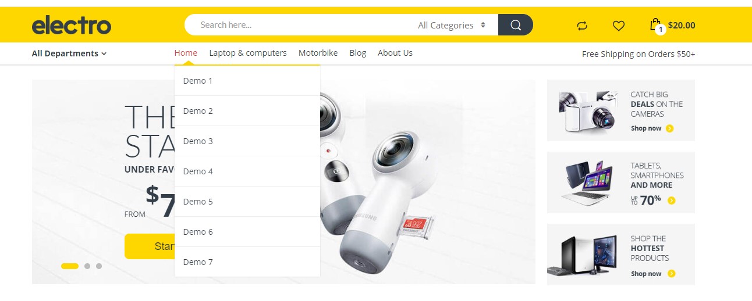Image resolution: width=752 pixels, height=301 pixels.
Task: Click yellow arrow beside cameras Shop now
Action: pos(669,128)
